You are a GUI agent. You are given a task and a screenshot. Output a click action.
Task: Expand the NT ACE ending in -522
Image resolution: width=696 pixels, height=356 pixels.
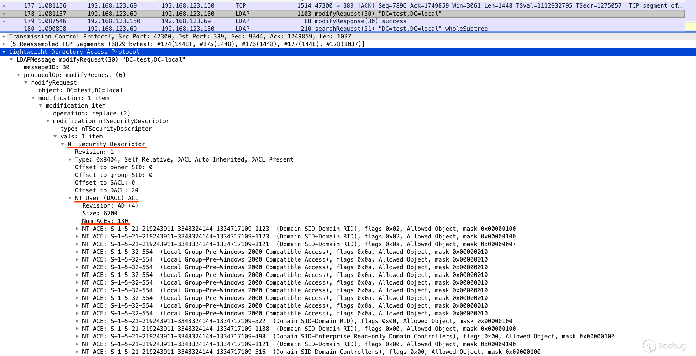point(77,321)
